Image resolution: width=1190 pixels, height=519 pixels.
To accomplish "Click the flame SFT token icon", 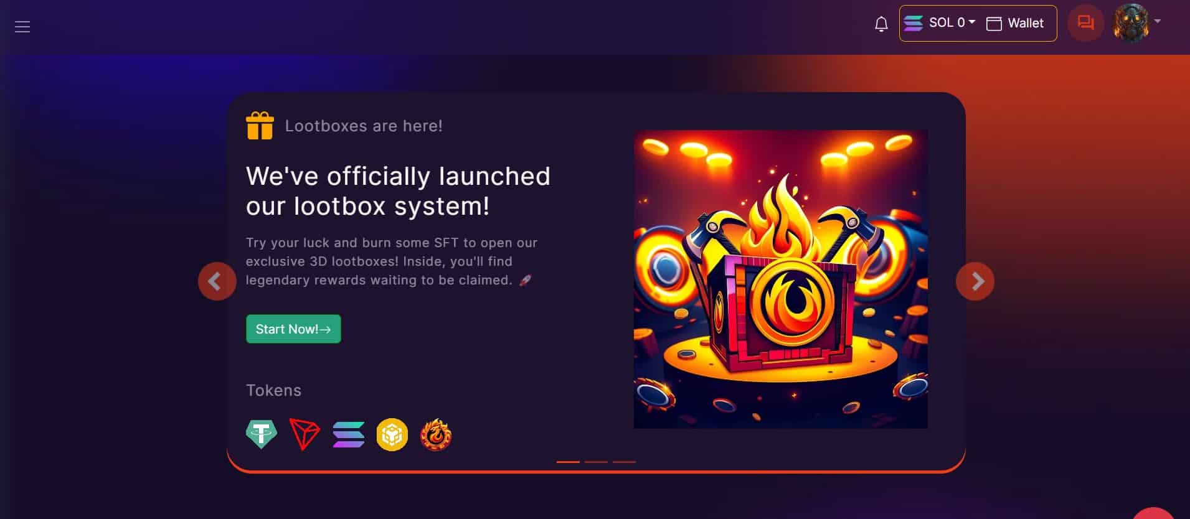I will (x=436, y=434).
